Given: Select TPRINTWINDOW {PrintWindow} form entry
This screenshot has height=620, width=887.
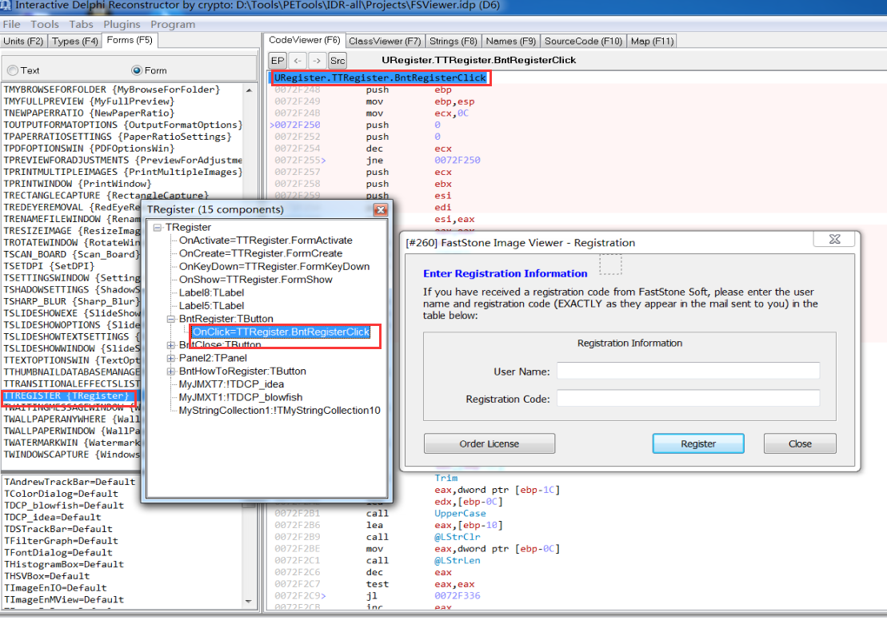Looking at the screenshot, I should pyautogui.click(x=78, y=185).
